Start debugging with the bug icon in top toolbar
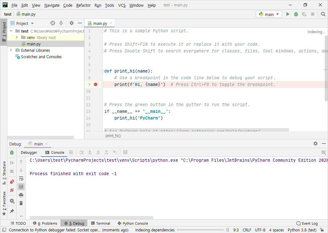Viewport: 328px width, 233px height. tap(296, 14)
